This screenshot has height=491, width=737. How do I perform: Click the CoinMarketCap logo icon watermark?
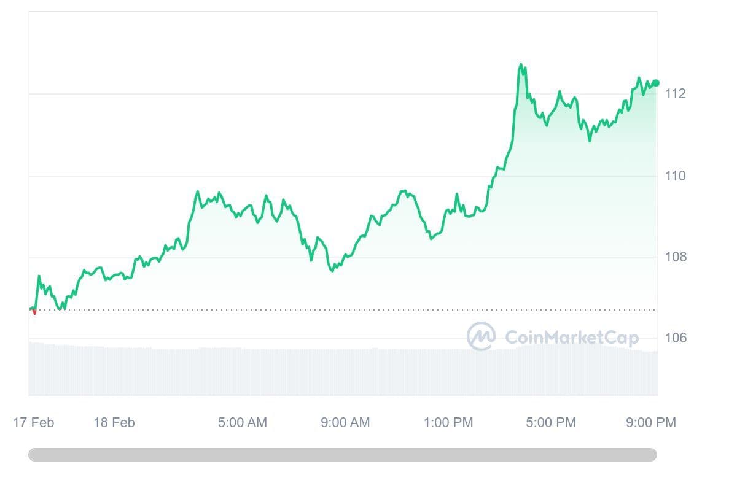(481, 336)
